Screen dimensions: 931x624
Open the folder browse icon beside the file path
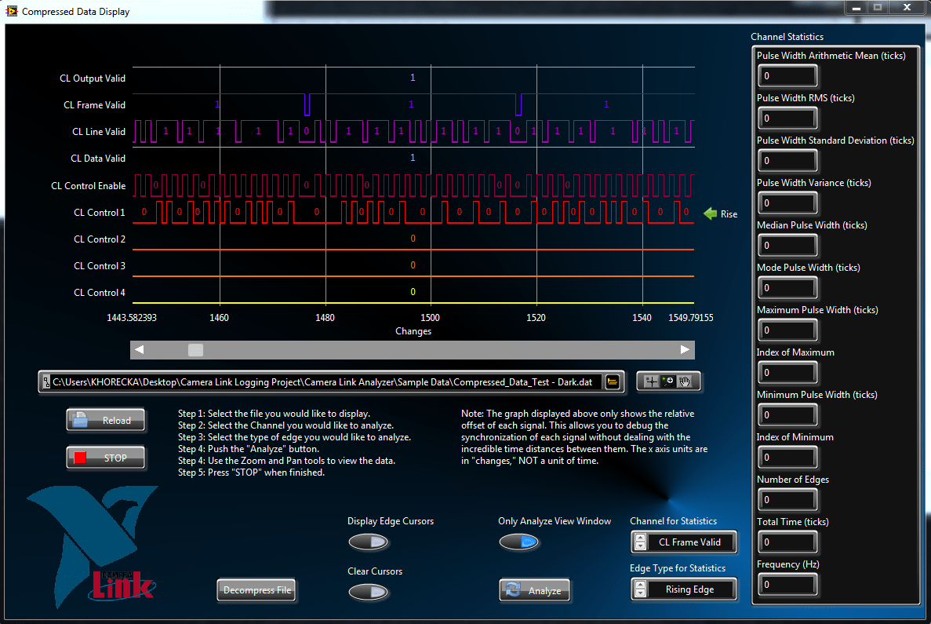pyautogui.click(x=613, y=382)
